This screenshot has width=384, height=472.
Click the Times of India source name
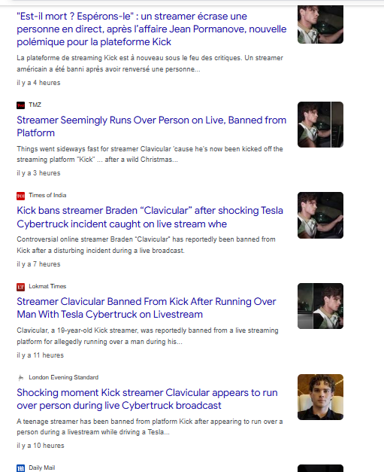click(x=47, y=195)
